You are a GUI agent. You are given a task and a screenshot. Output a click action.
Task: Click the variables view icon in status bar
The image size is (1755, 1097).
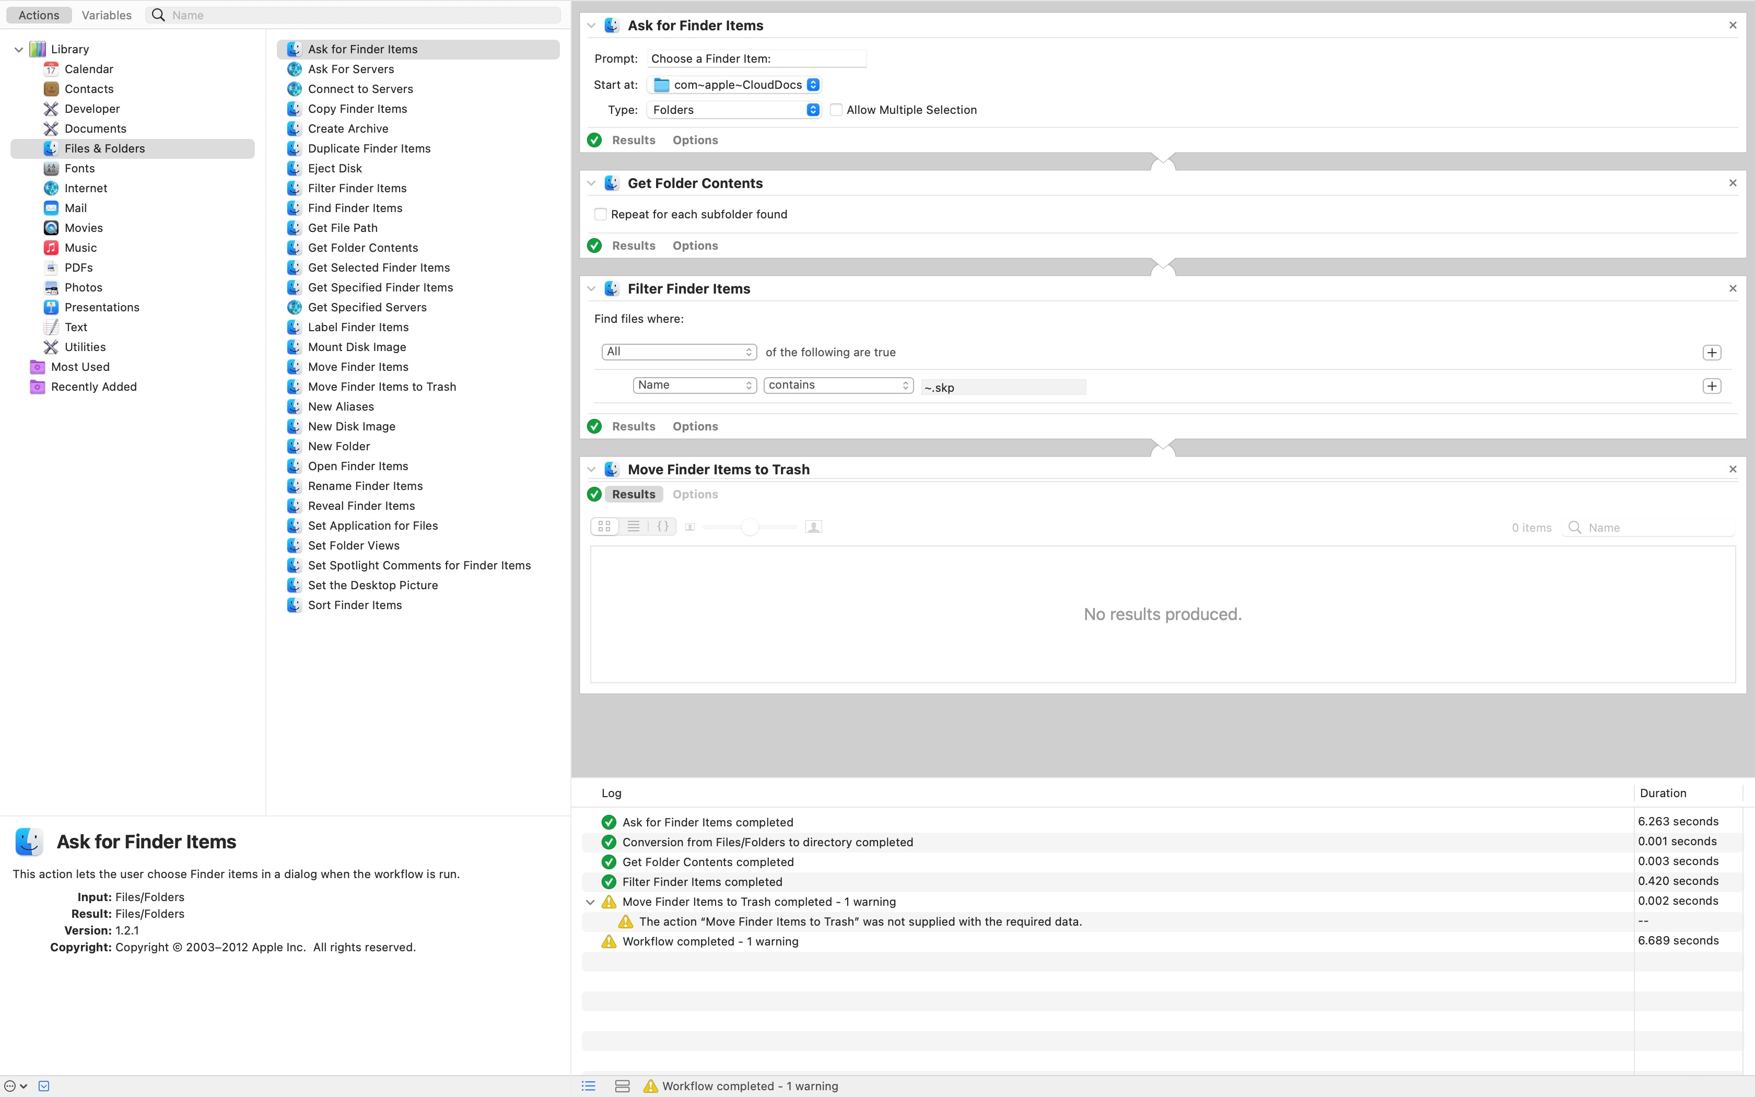(x=622, y=1086)
